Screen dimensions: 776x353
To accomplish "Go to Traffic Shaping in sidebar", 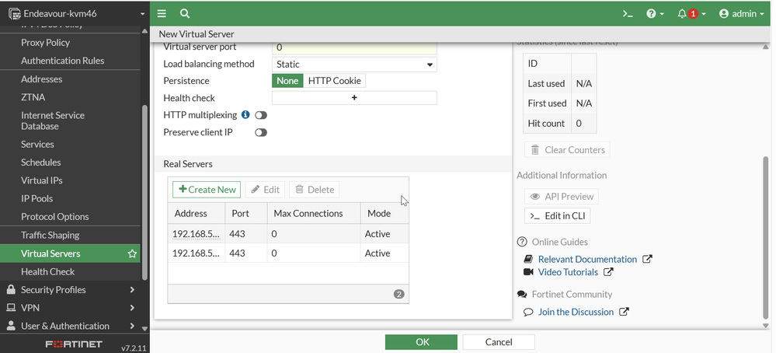I will coord(50,235).
